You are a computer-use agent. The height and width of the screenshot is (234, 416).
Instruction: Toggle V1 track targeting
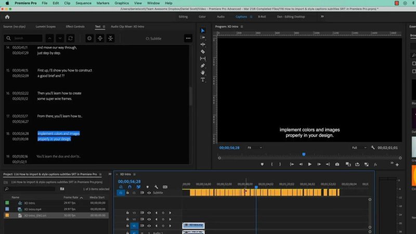click(134, 226)
